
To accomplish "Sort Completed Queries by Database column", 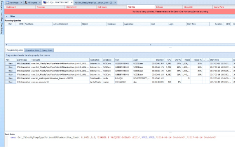I will pyautogui.click(x=109, y=60).
